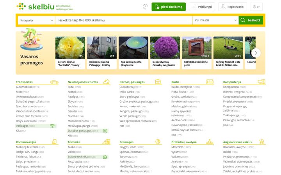281x175 pixels.
Task: Click the Transportas car icon
Action: pyautogui.click(x=54, y=82)
